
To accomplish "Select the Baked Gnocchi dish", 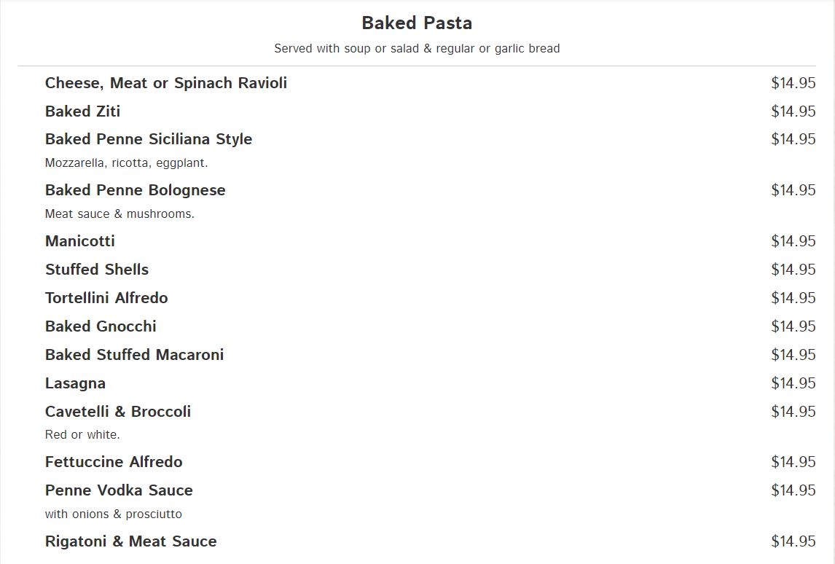I will point(101,326).
